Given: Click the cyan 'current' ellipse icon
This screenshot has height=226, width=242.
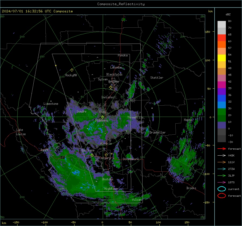Looking at the screenshot, I should click(x=222, y=189).
